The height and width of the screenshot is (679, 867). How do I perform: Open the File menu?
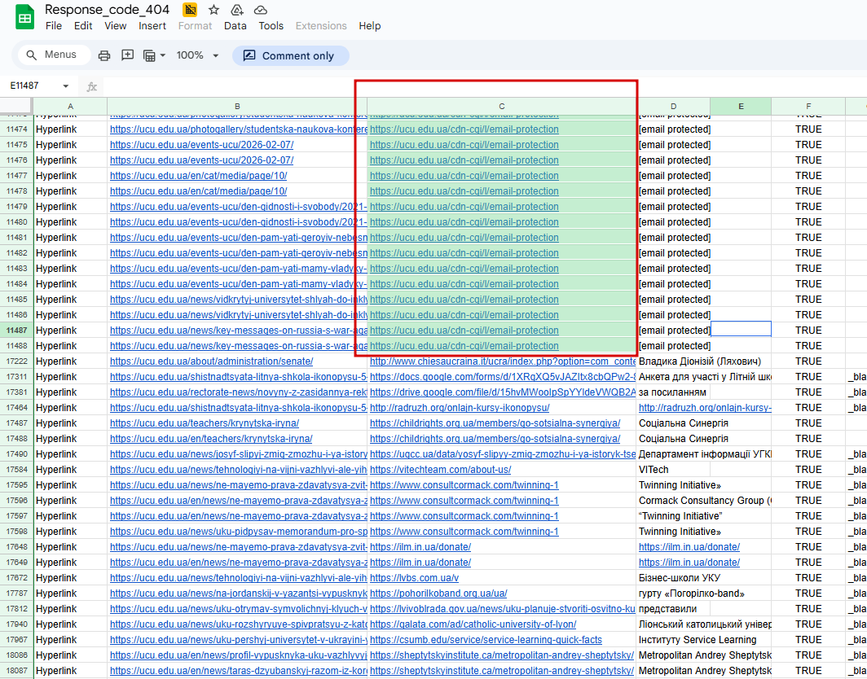(54, 26)
